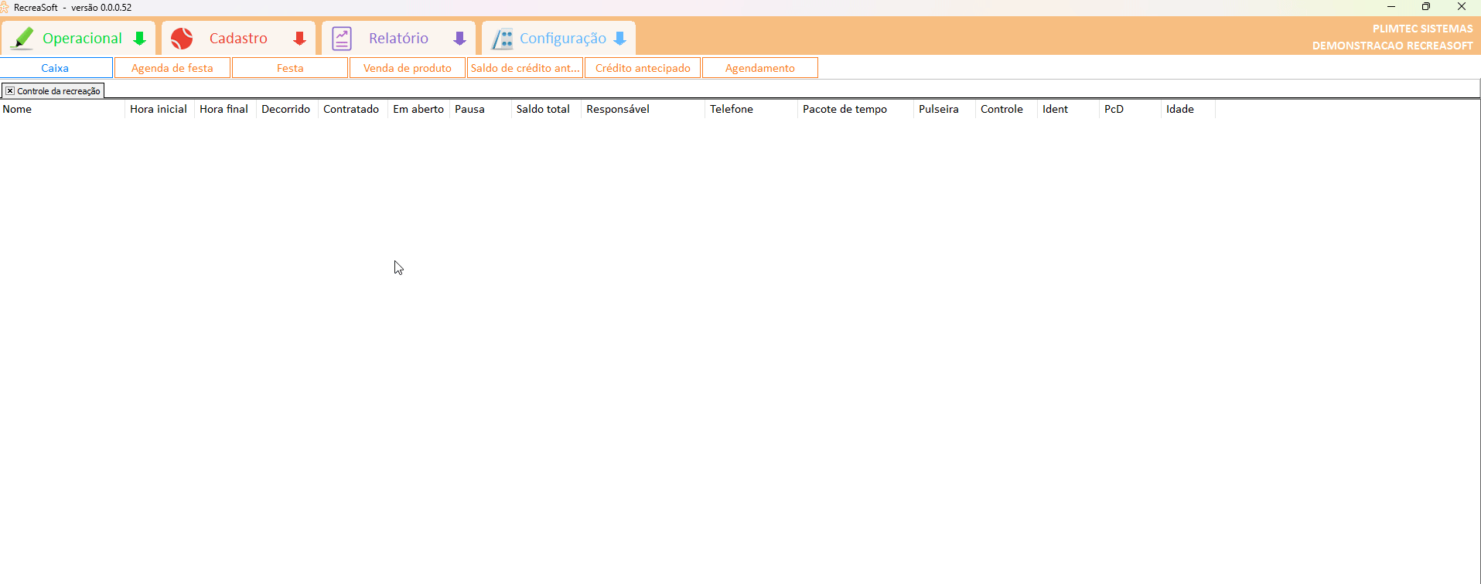
Task: Open the Caixa button
Action: [x=56, y=68]
